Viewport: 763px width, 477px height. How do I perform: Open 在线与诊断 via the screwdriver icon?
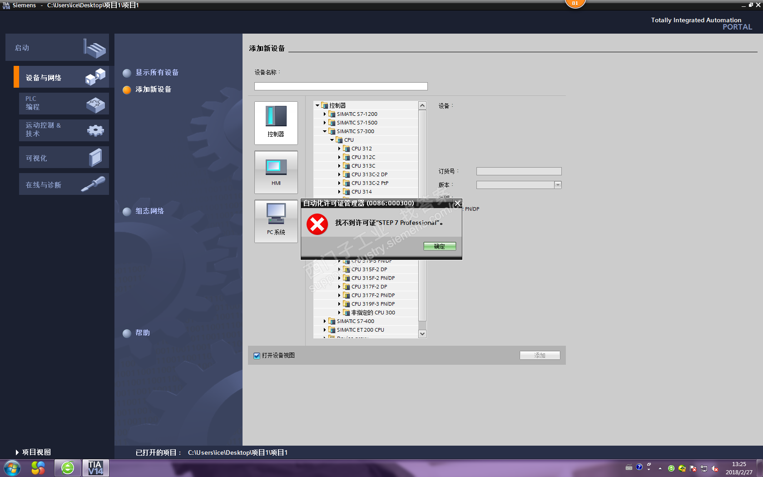coord(93,184)
